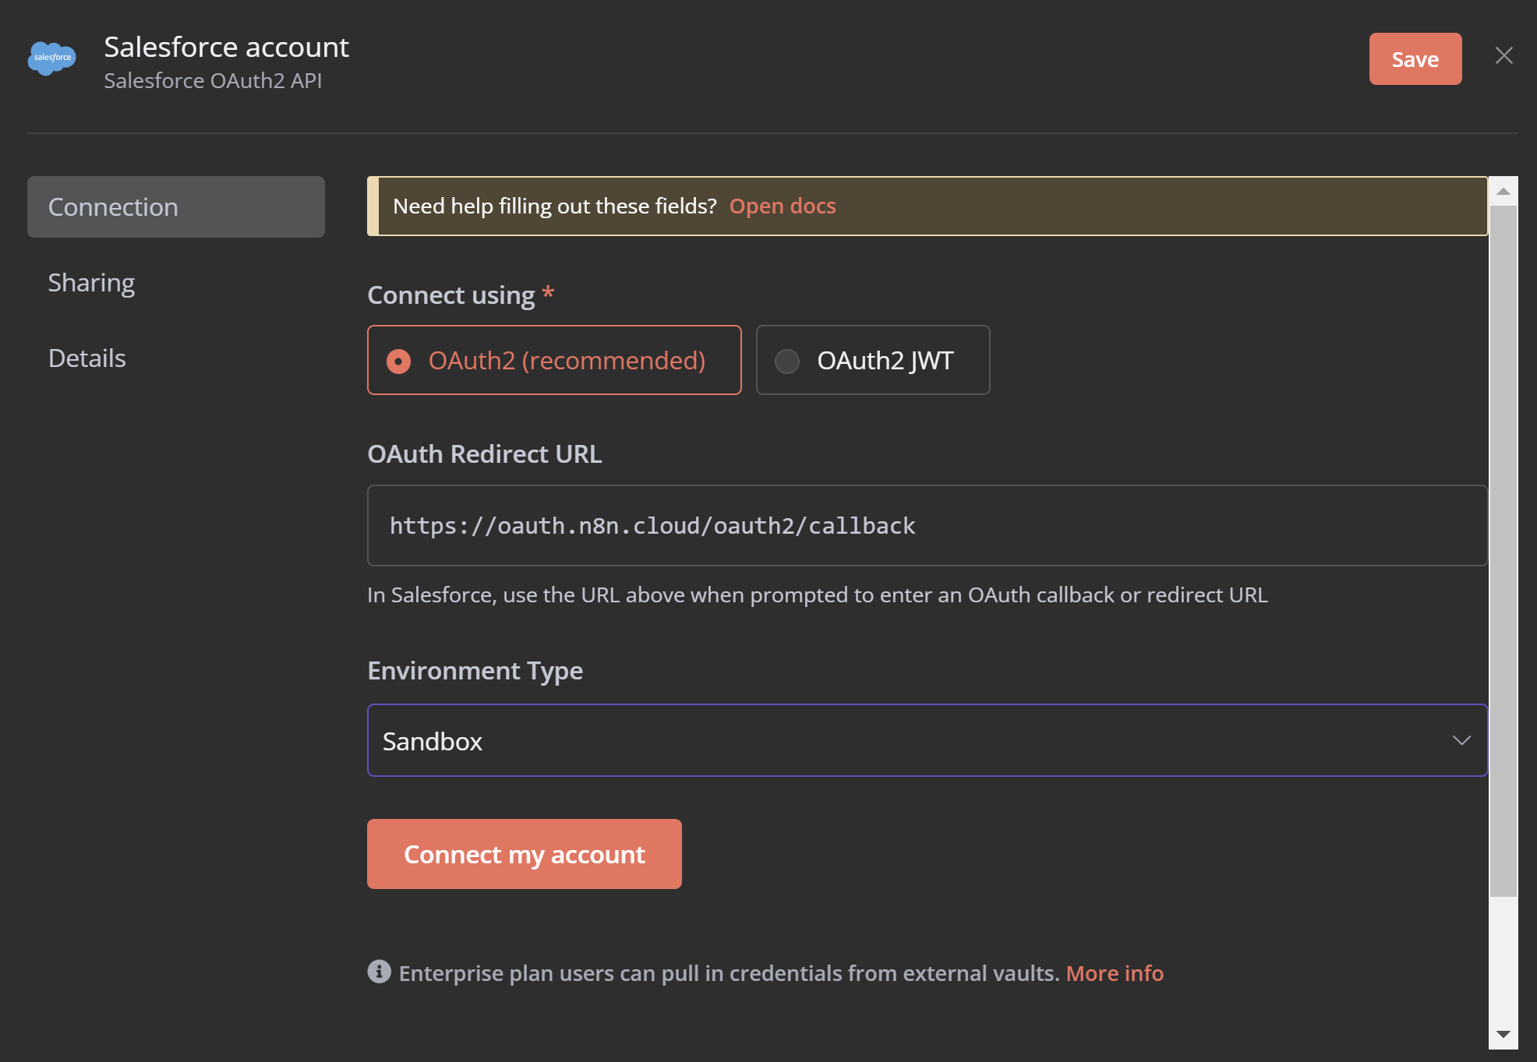
Task: Select OAuth2 (recommended) radio option
Action: 398,361
